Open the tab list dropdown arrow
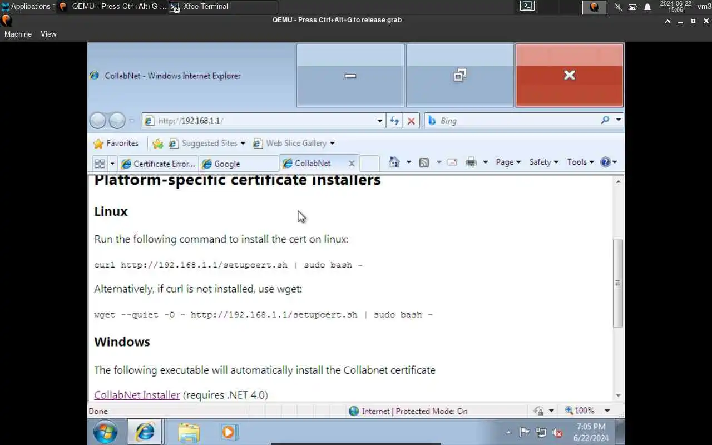The image size is (712, 445). coord(112,164)
